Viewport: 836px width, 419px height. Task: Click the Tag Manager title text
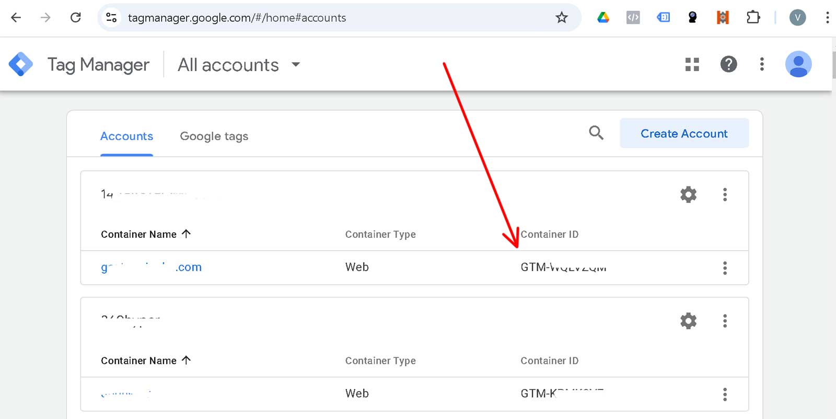[x=98, y=65]
